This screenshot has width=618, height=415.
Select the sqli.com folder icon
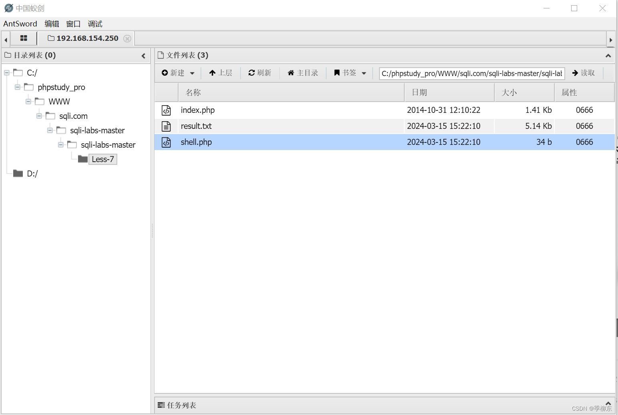pyautogui.click(x=50, y=116)
